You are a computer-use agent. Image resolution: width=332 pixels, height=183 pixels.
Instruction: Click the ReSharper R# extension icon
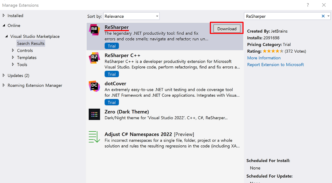(94, 30)
